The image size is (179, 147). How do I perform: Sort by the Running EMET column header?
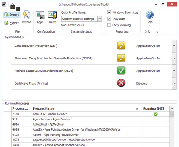click(156, 108)
